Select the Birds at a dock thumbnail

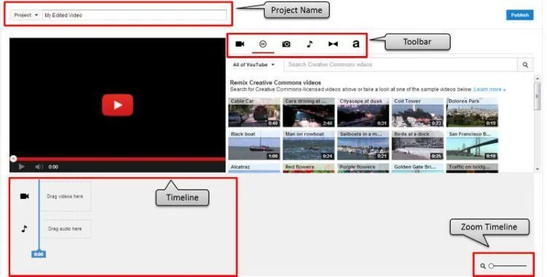418,145
